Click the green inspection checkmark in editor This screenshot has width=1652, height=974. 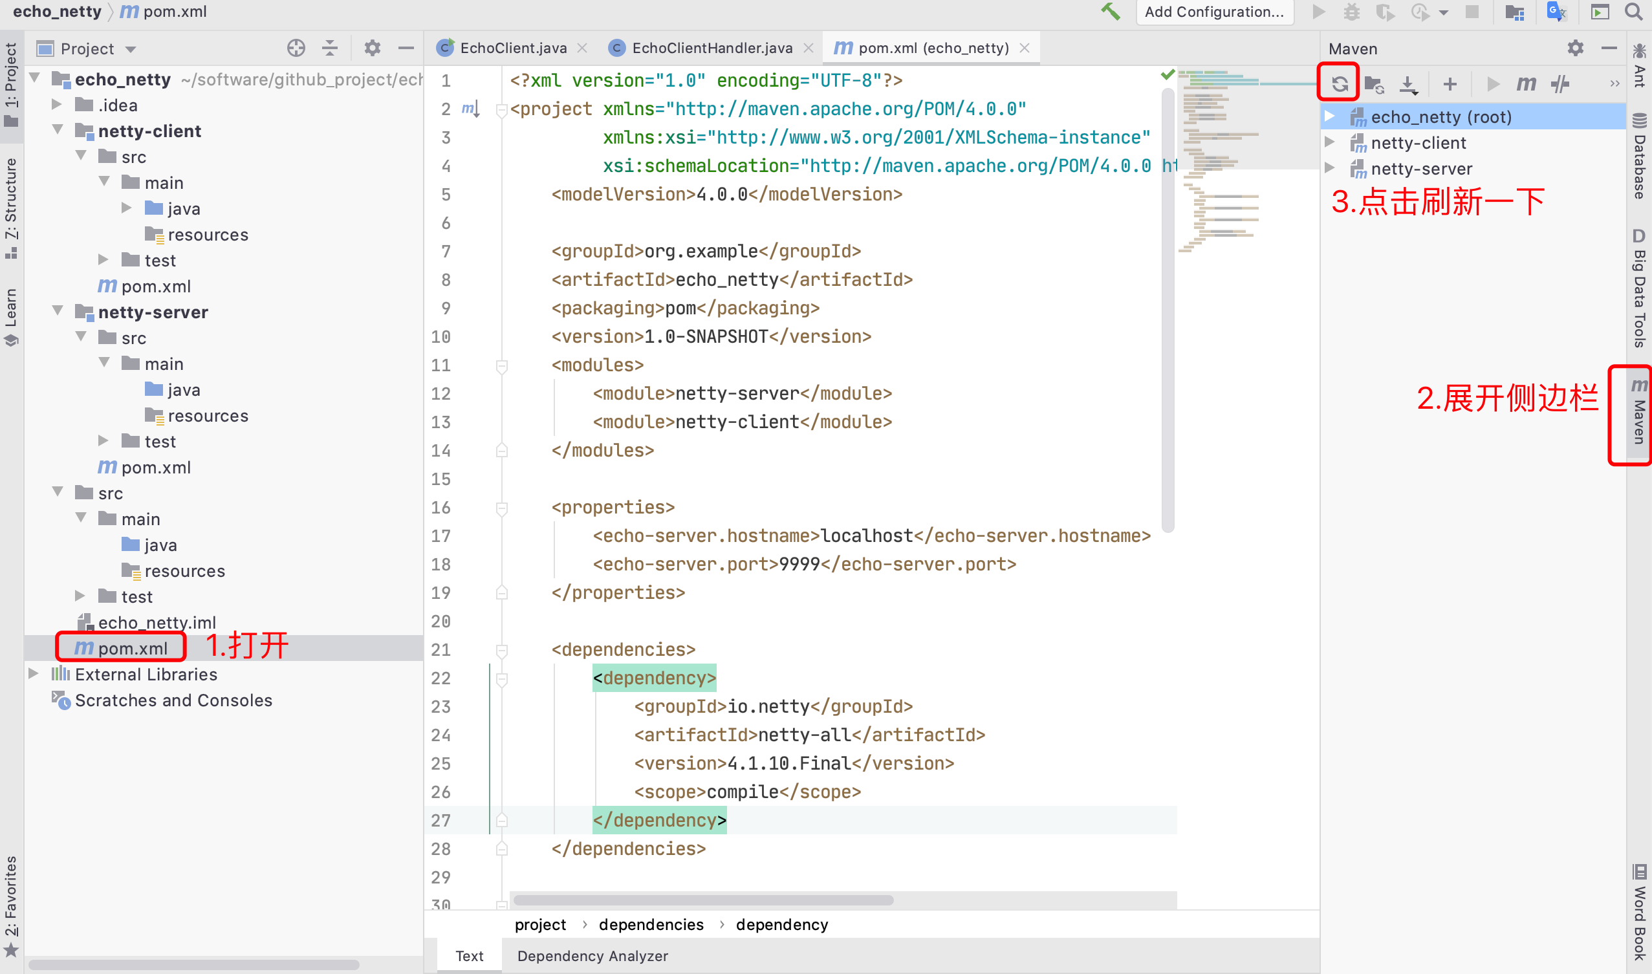pyautogui.click(x=1168, y=74)
